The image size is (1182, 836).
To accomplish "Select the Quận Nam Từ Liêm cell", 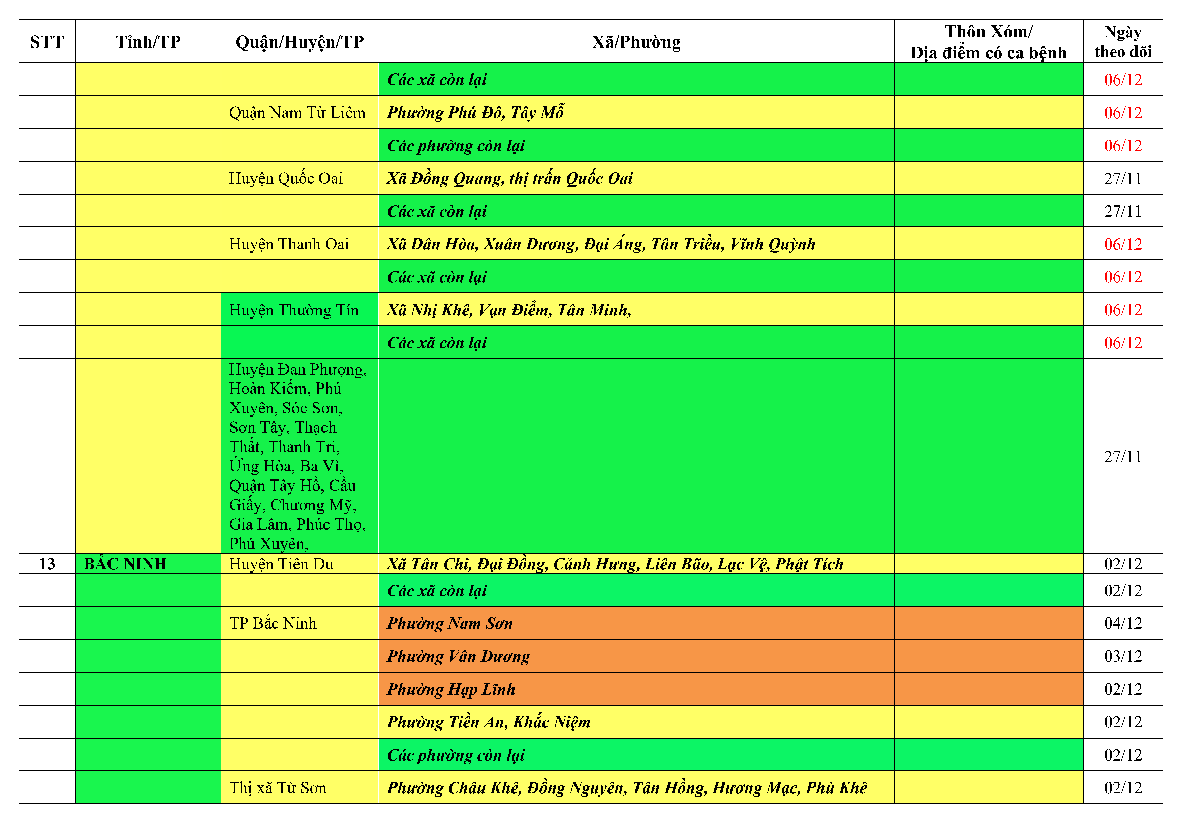I will tap(298, 112).
